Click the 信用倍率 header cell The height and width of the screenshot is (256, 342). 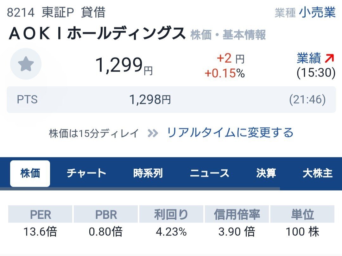tap(237, 215)
